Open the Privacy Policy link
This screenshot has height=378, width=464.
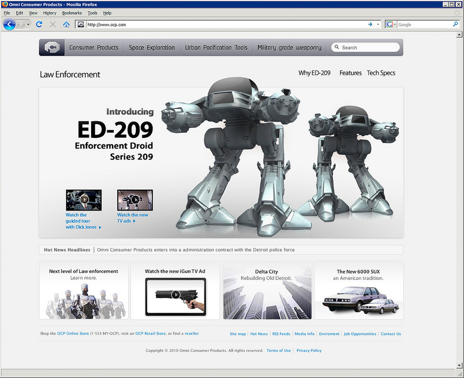309,350
